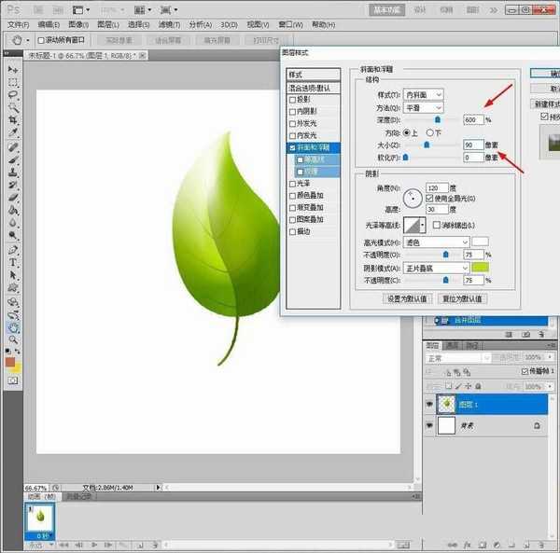560x553 pixels.
Task: Hide 图层 1 using its eye icon
Action: 429,403
